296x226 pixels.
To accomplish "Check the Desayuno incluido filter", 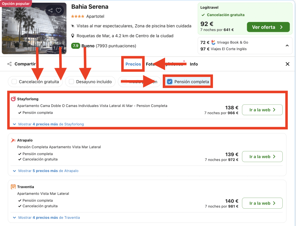I will [71, 82].
